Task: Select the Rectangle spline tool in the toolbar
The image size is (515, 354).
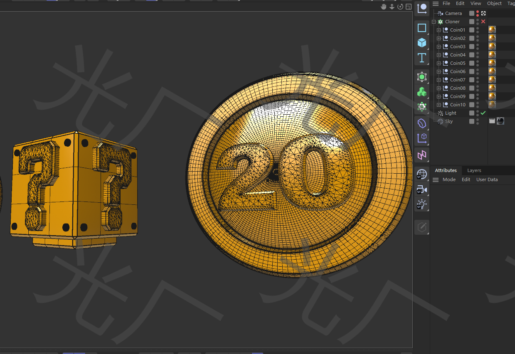Action: (x=421, y=28)
